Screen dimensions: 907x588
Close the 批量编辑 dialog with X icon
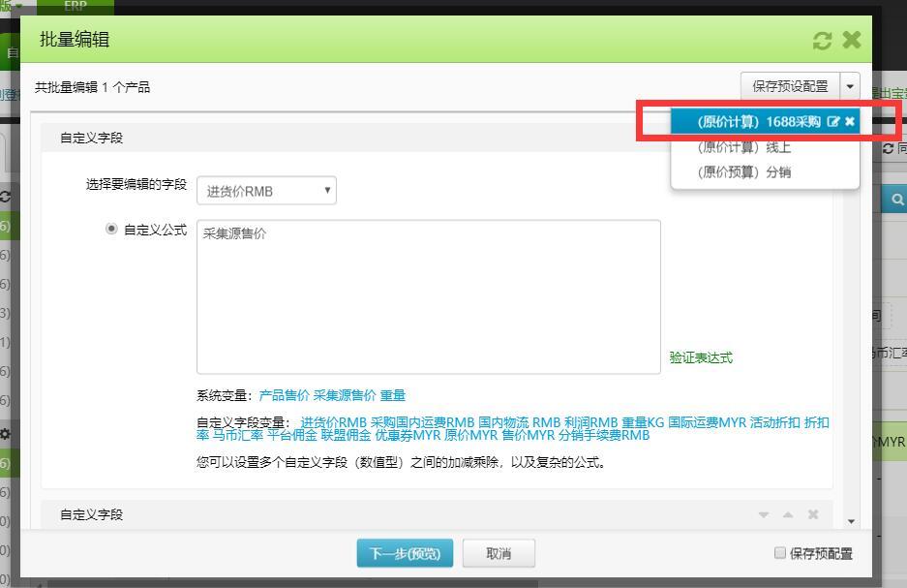852,40
